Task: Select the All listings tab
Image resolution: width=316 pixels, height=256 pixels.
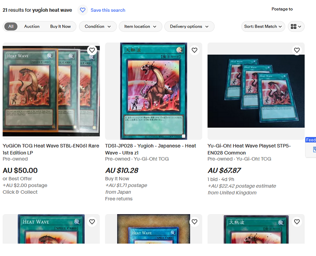Action: pos(11,26)
